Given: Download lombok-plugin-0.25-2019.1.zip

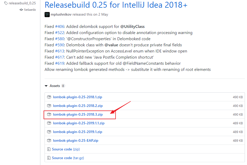Looking at the screenshot, I should point(77,132).
